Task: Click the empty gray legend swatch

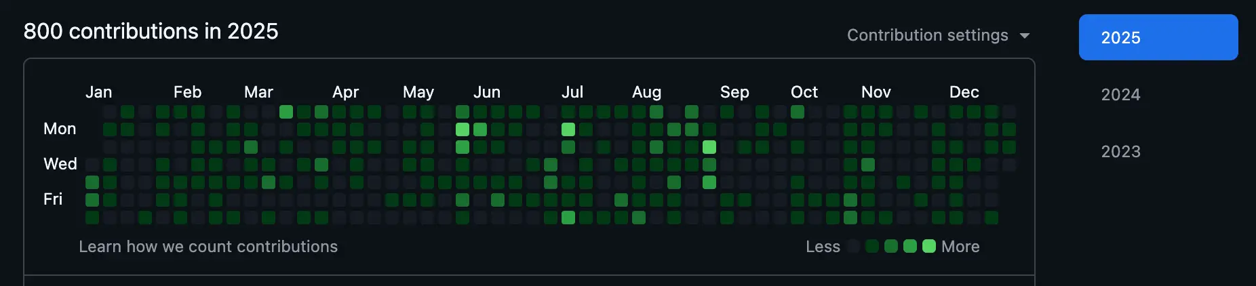Action: (x=854, y=246)
